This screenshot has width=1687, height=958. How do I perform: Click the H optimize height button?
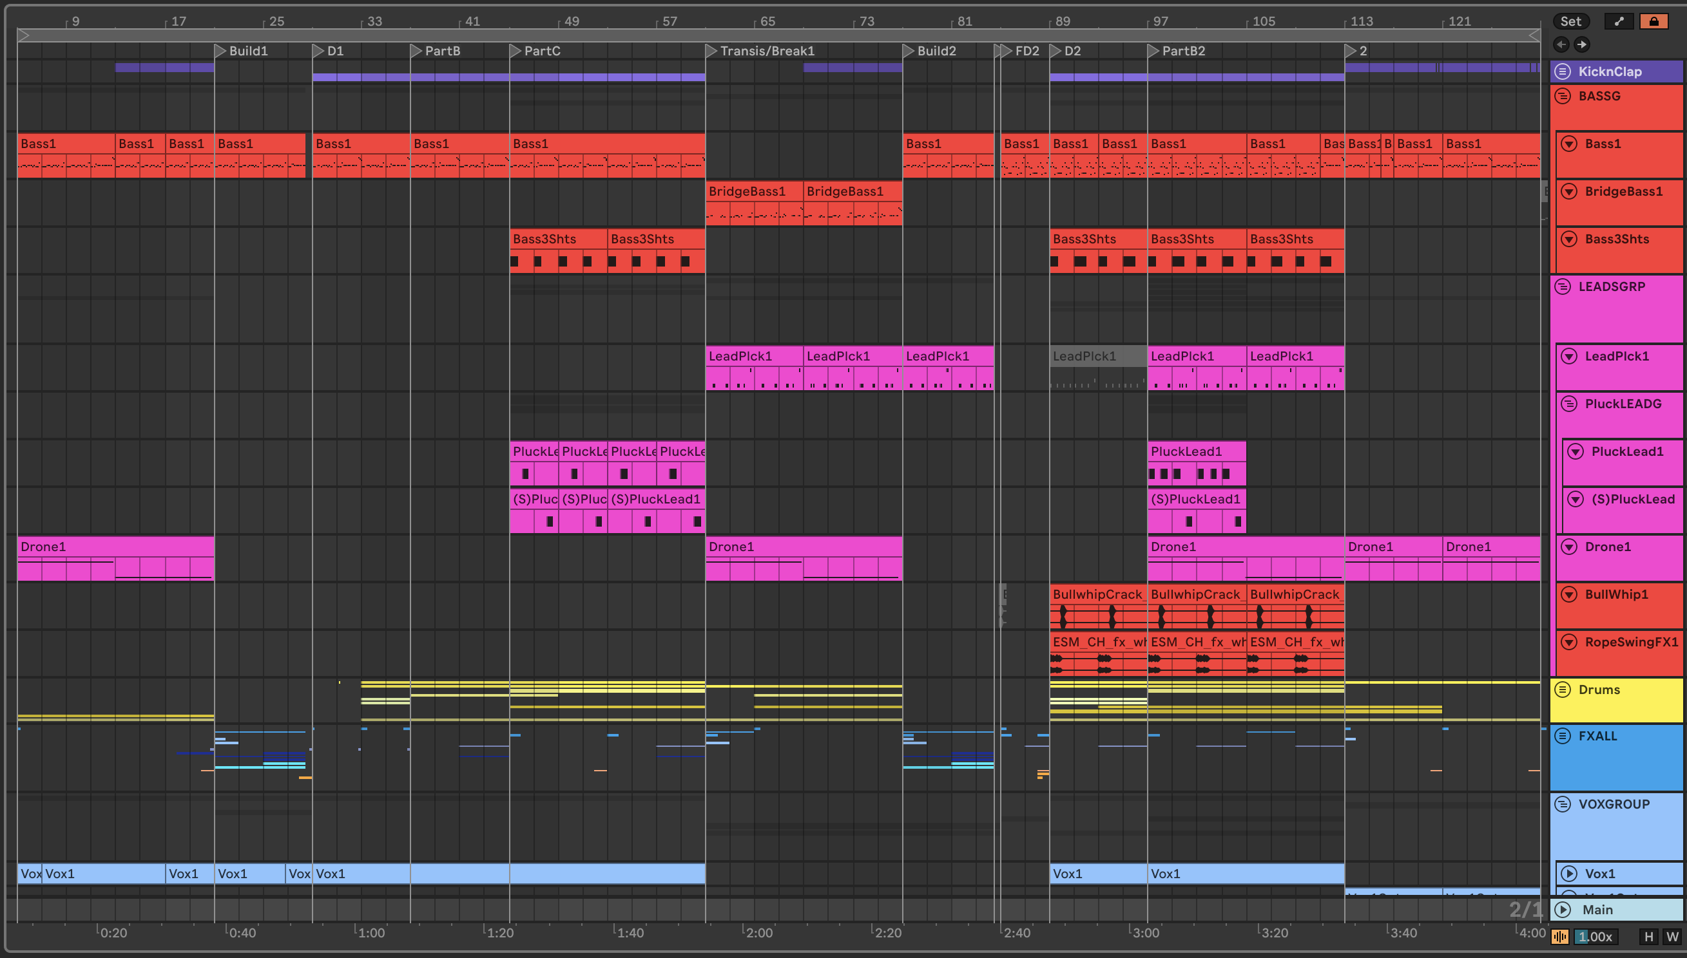tap(1649, 937)
